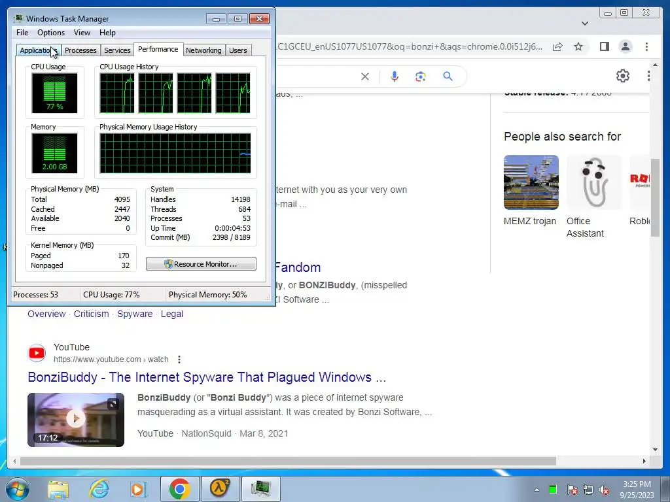This screenshot has width=670, height=502.
Task: Click the Memory 2.00 GB gauge
Action: point(55,153)
